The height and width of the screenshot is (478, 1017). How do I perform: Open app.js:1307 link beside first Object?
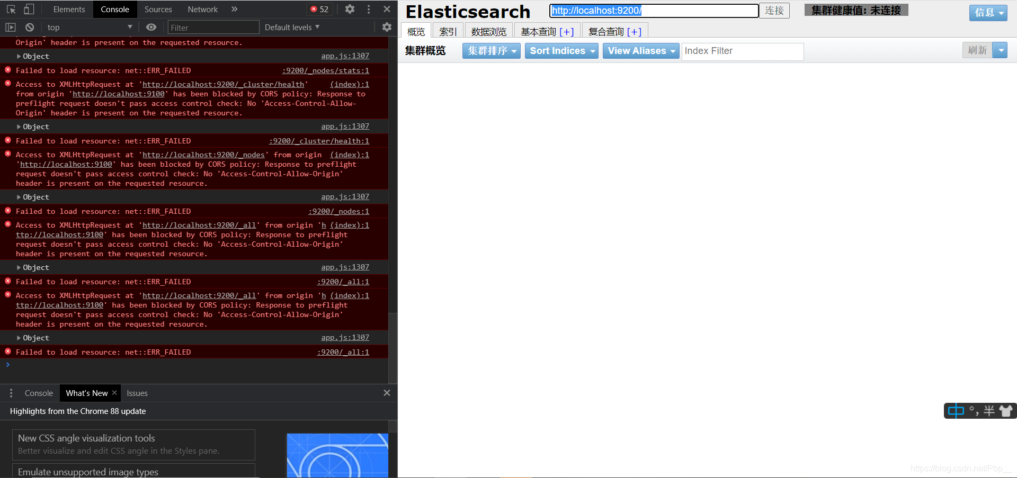tap(345, 56)
